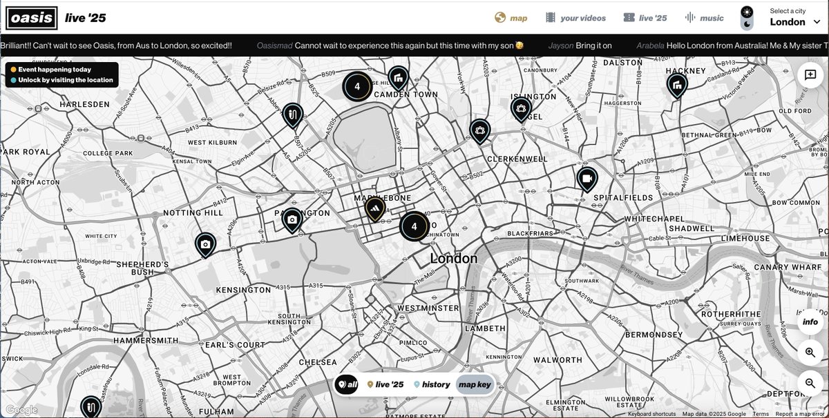The image size is (829, 418).
Task: Open the map tab in navigation
Action: 511,18
